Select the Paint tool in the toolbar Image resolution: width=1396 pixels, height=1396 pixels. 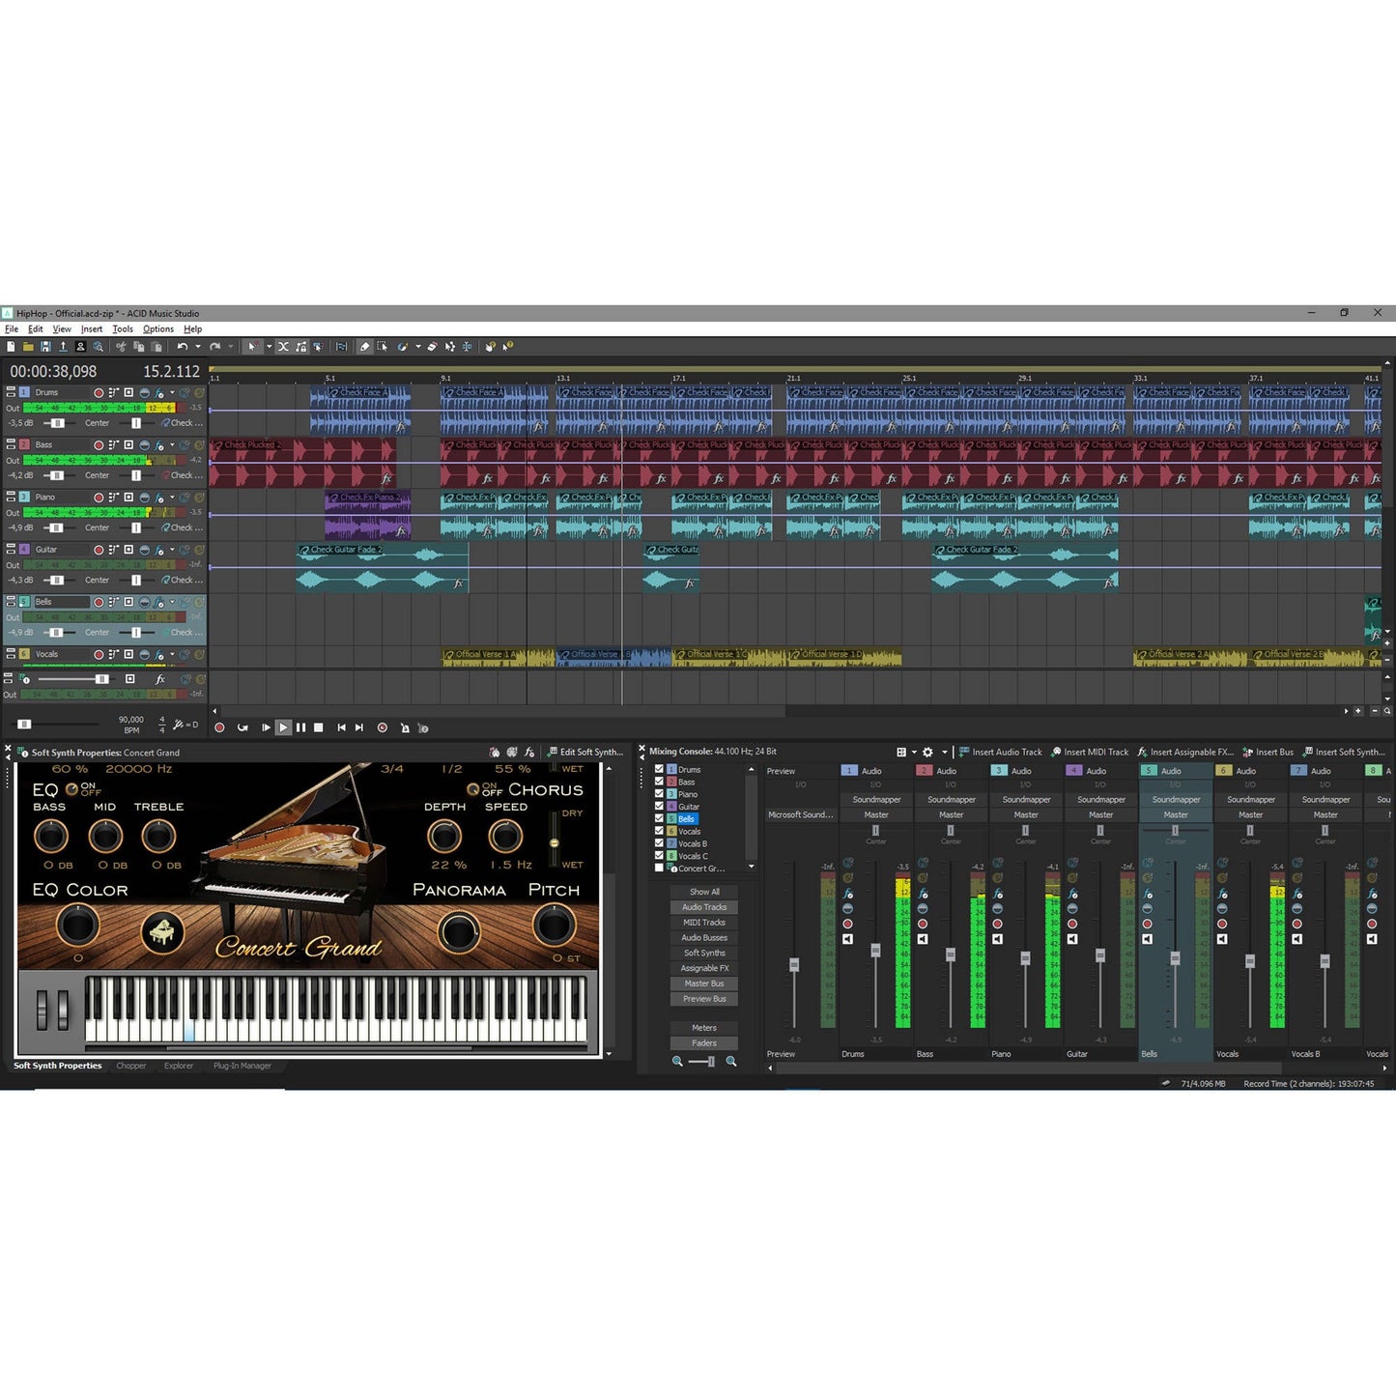click(364, 347)
